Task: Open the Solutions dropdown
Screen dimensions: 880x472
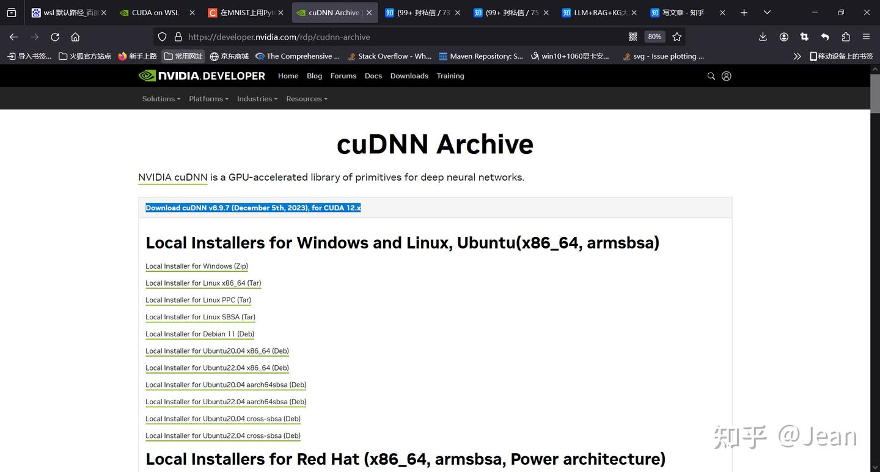Action: tap(161, 98)
